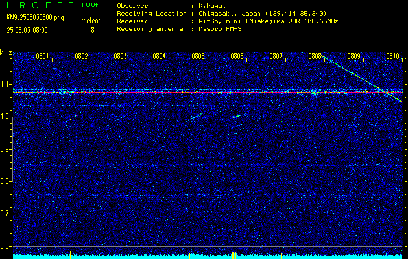Click the 0804 time marker
The height and width of the screenshot is (259, 408).
(x=159, y=56)
